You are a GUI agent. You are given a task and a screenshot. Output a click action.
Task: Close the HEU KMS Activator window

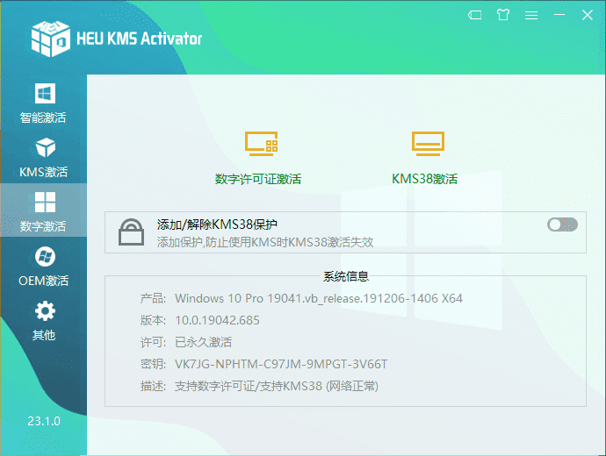tap(588, 15)
